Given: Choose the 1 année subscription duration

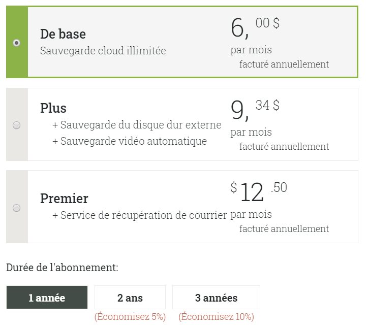Looking at the screenshot, I should click(47, 298).
